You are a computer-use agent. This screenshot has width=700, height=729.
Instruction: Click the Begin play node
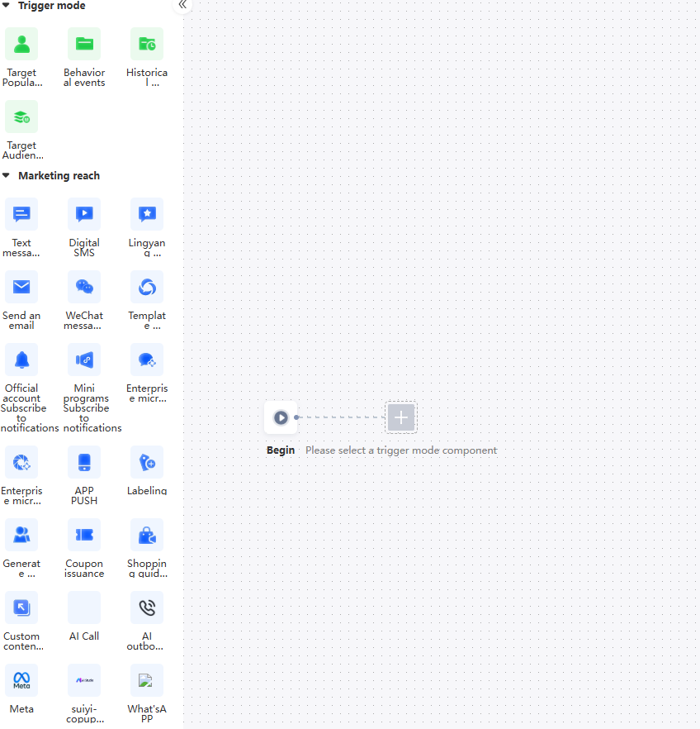point(281,417)
